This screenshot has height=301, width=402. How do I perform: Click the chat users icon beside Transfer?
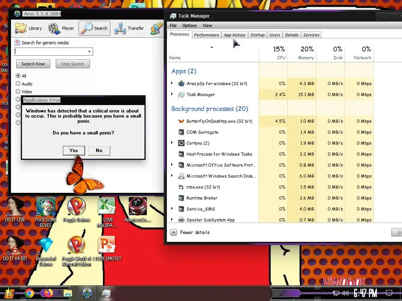[156, 28]
